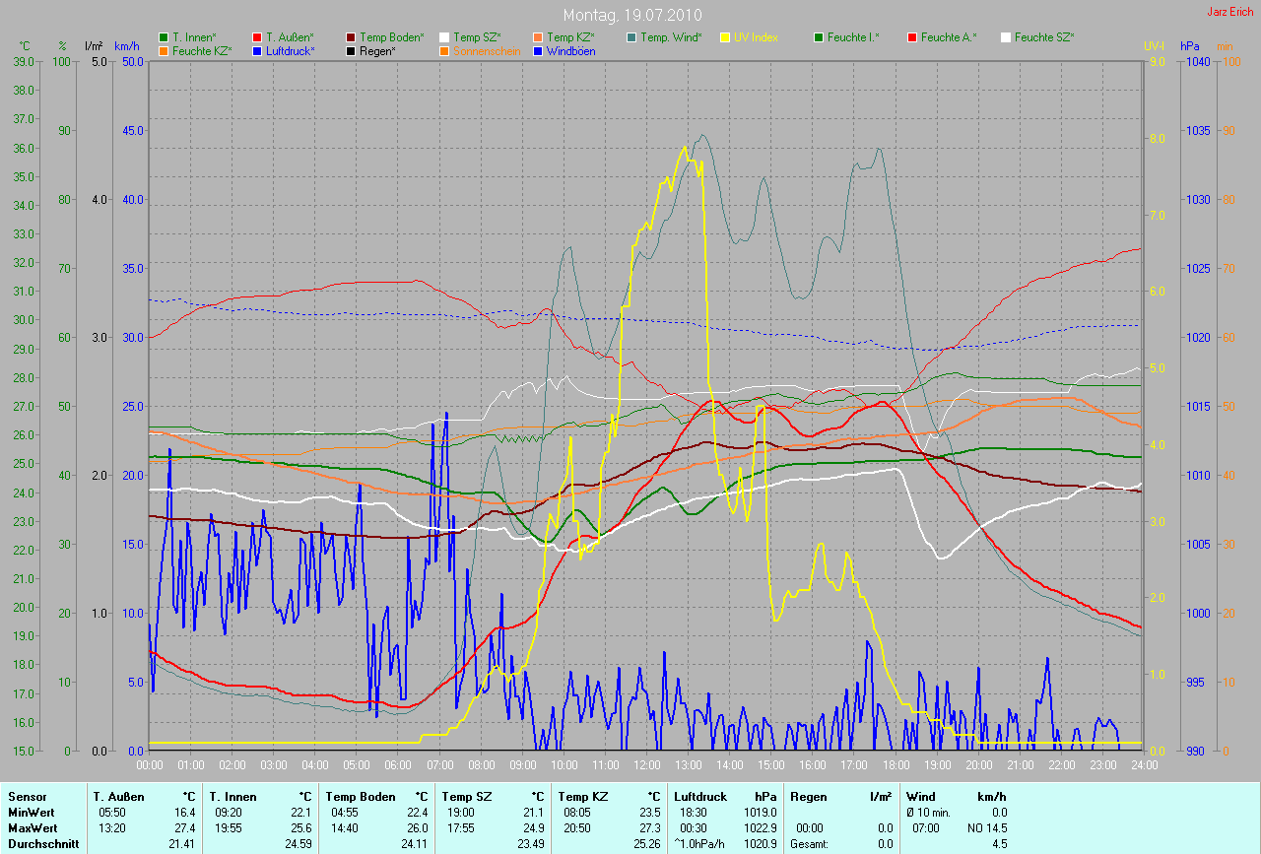The width and height of the screenshot is (1261, 854).
Task: Select the Windböen legend label
Action: 570,50
